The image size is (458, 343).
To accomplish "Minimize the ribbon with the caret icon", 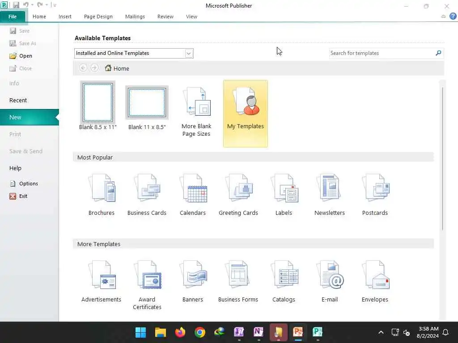I will 443,17.
